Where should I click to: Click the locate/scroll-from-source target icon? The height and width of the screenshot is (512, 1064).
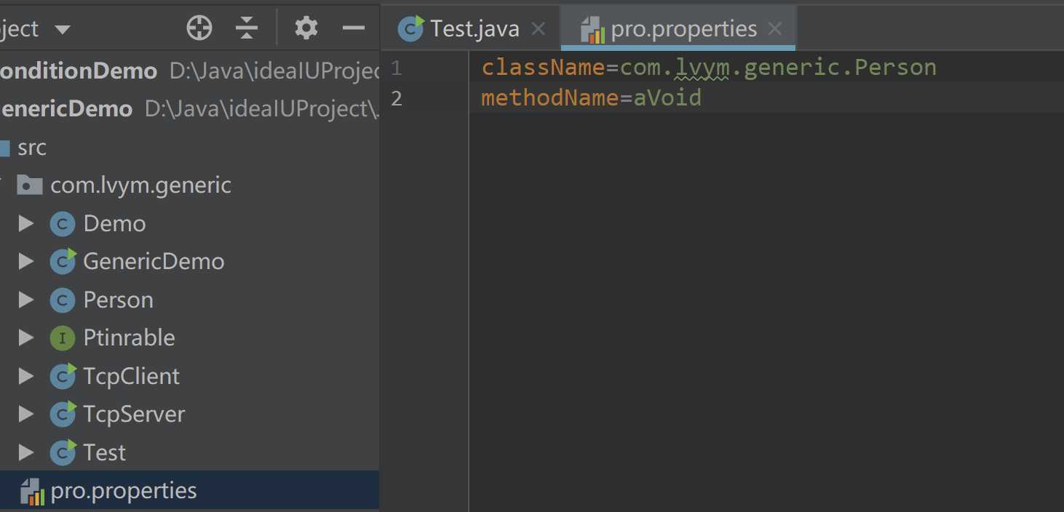tap(199, 28)
